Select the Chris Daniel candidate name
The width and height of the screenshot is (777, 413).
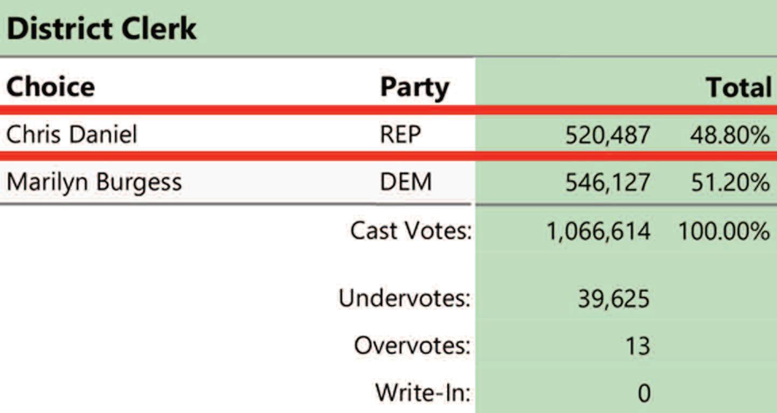tap(72, 134)
